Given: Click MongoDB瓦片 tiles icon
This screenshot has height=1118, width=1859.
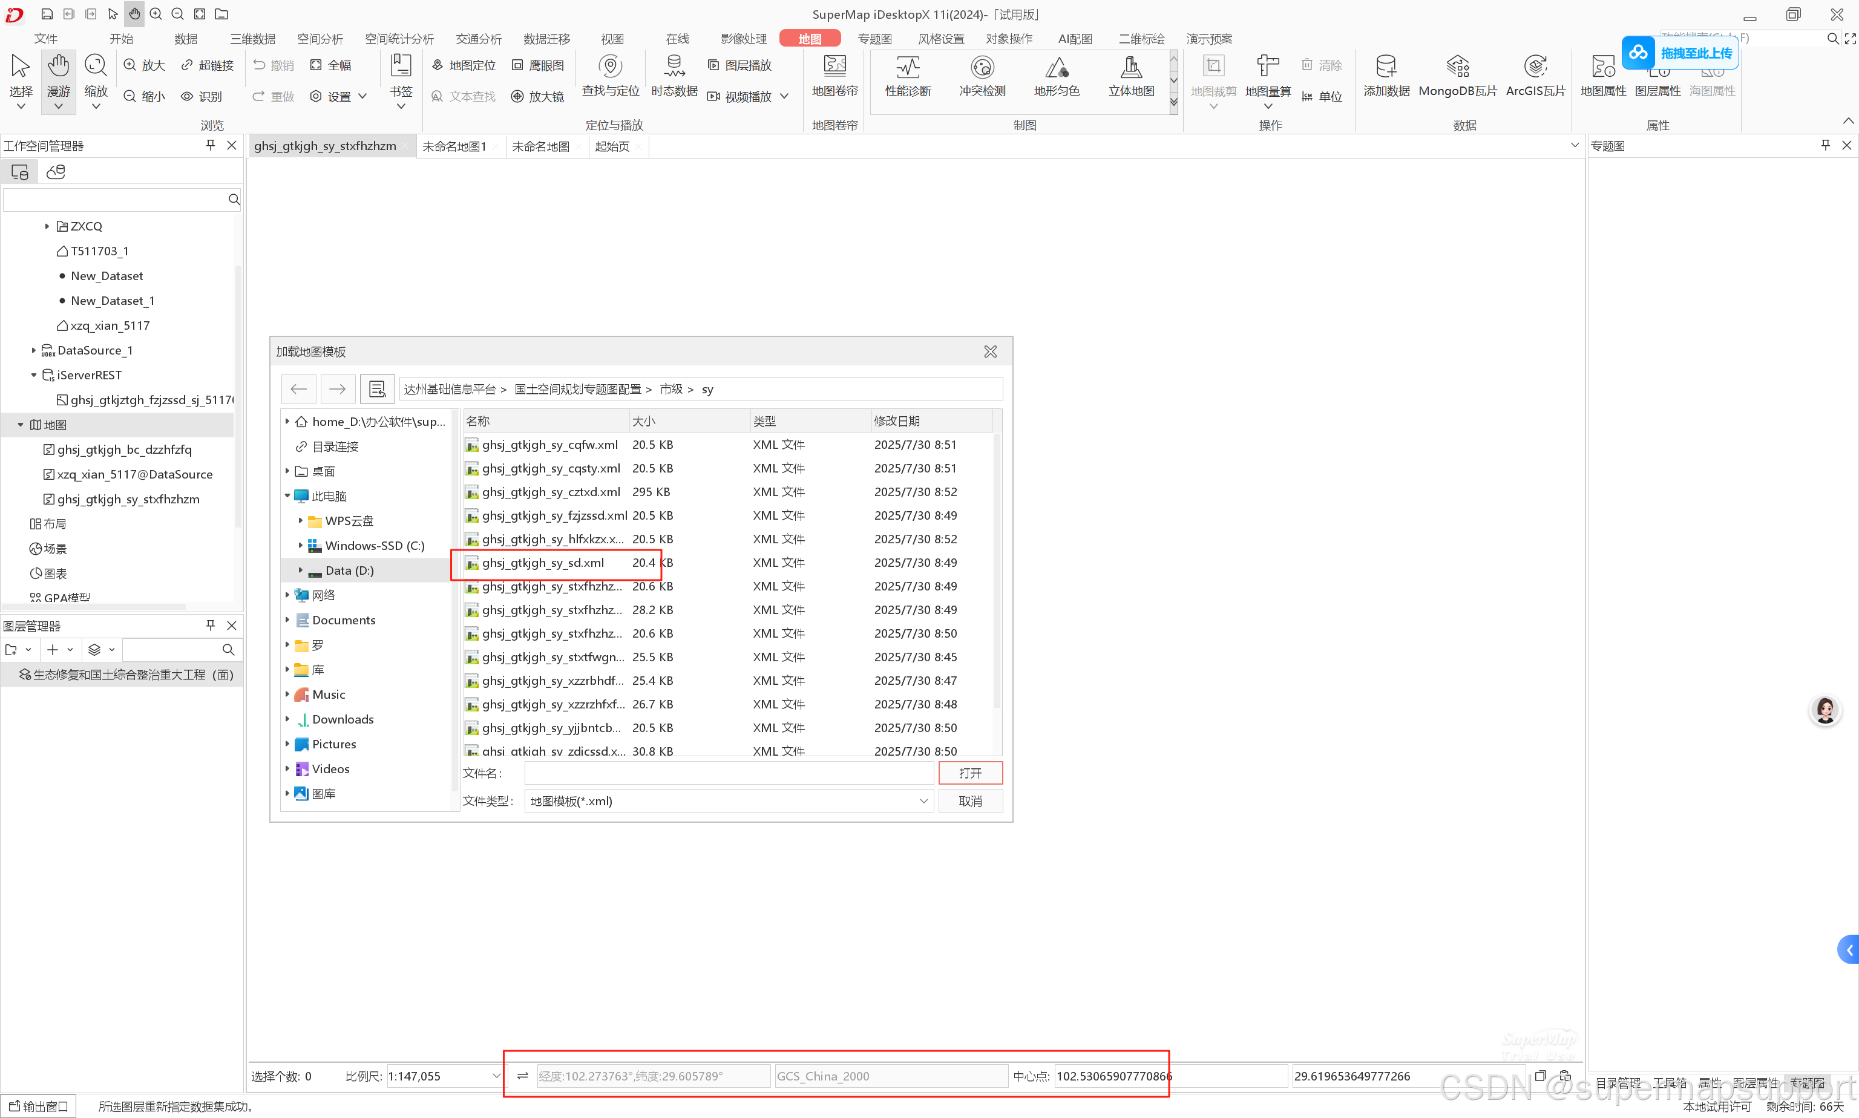Looking at the screenshot, I should pos(1457,76).
